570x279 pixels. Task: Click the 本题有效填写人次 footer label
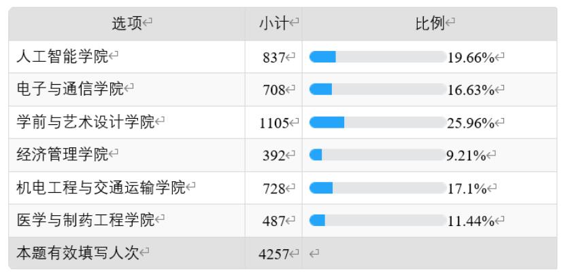coord(78,253)
